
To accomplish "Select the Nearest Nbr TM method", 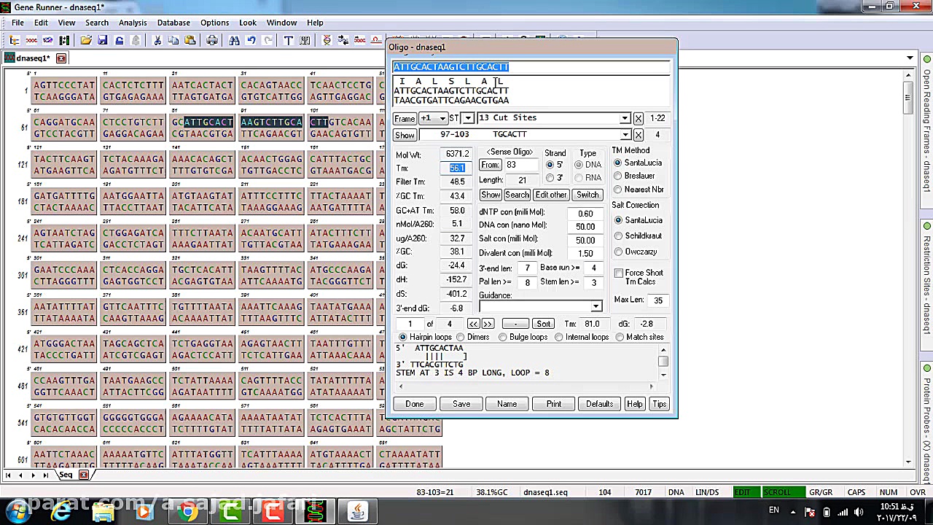I will click(x=618, y=190).
